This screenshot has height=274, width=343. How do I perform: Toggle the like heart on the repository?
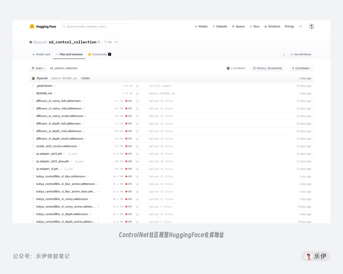105,42
